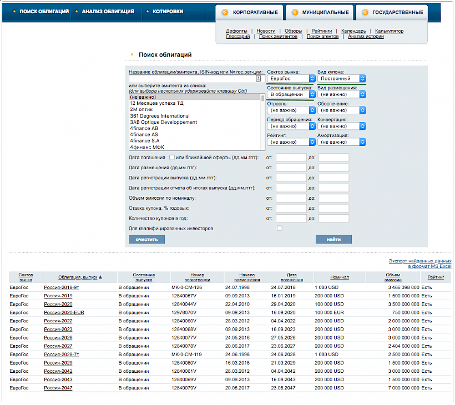Open the Россия-2020-EUR bond link
This screenshot has height=405, width=455.
pyautogui.click(x=64, y=313)
